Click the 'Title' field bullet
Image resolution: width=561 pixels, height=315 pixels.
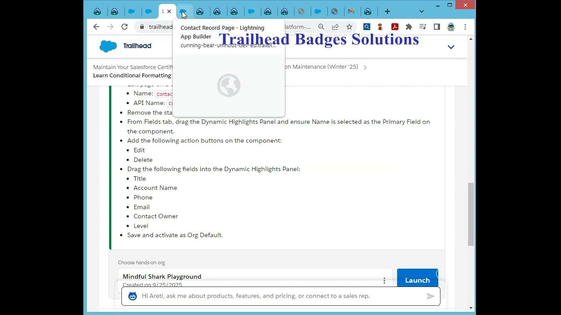(x=139, y=178)
